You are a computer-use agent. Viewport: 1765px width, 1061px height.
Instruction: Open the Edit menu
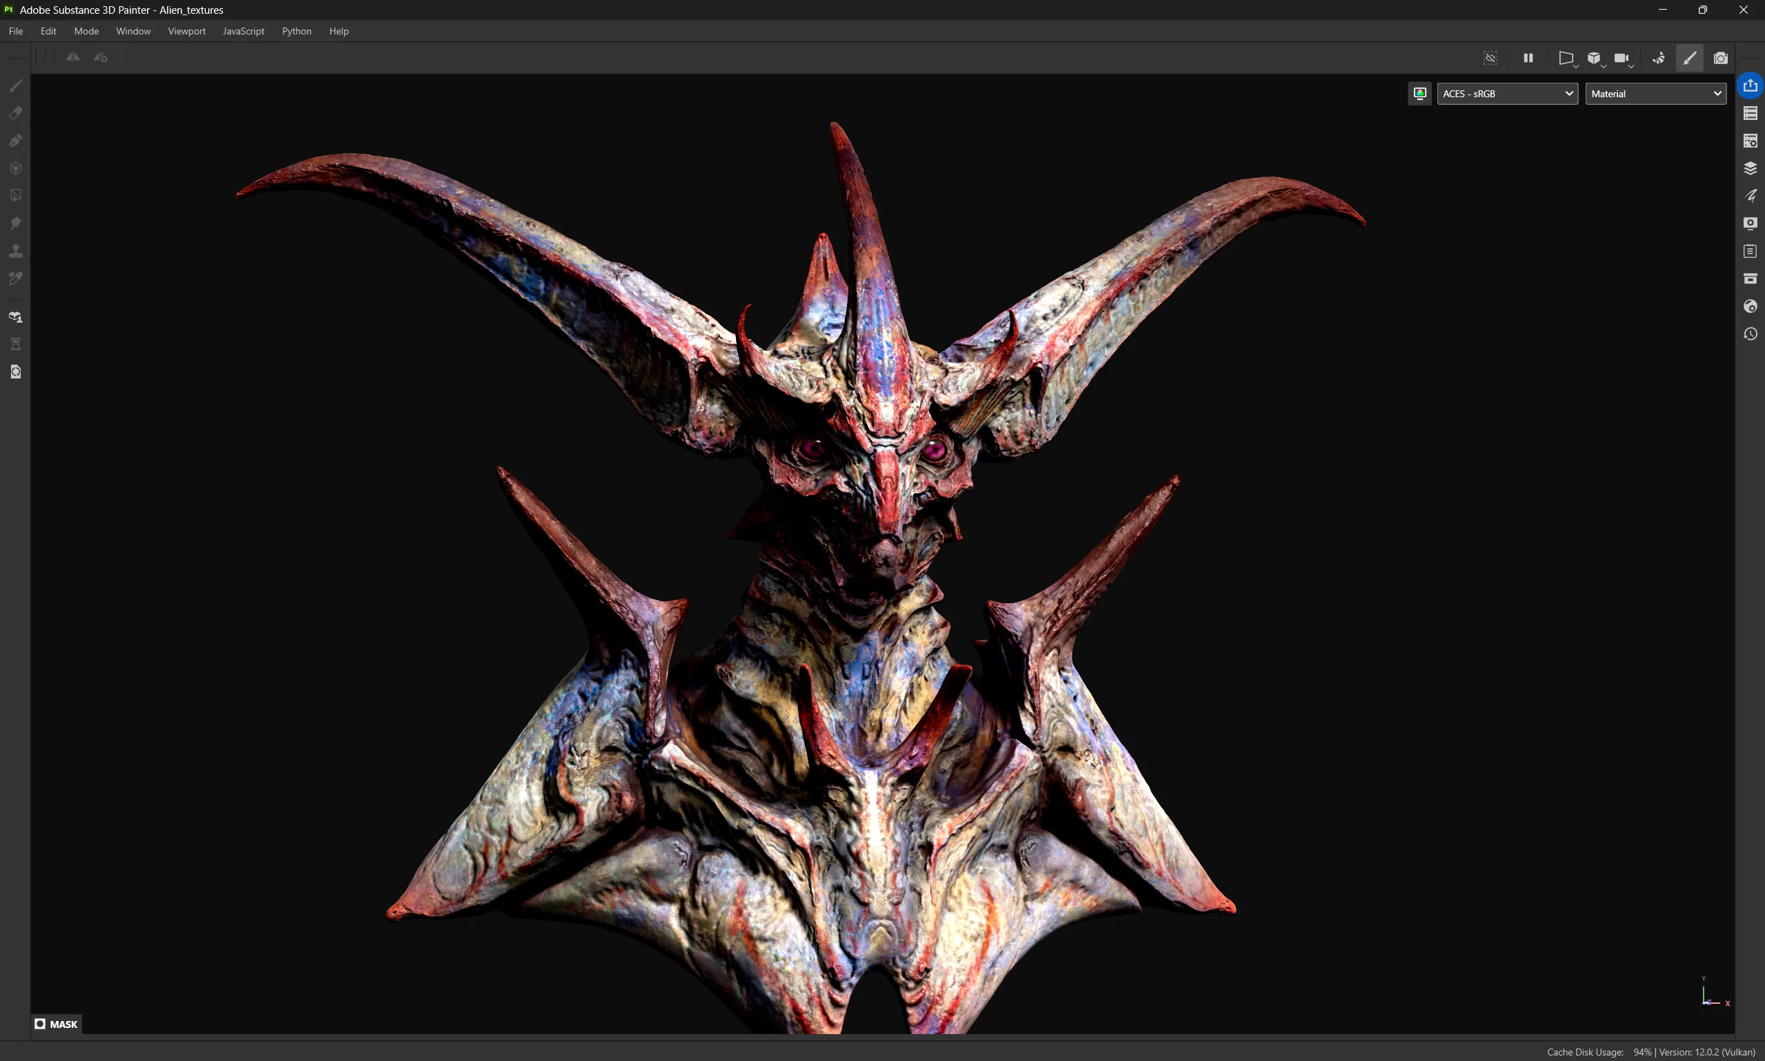[49, 31]
